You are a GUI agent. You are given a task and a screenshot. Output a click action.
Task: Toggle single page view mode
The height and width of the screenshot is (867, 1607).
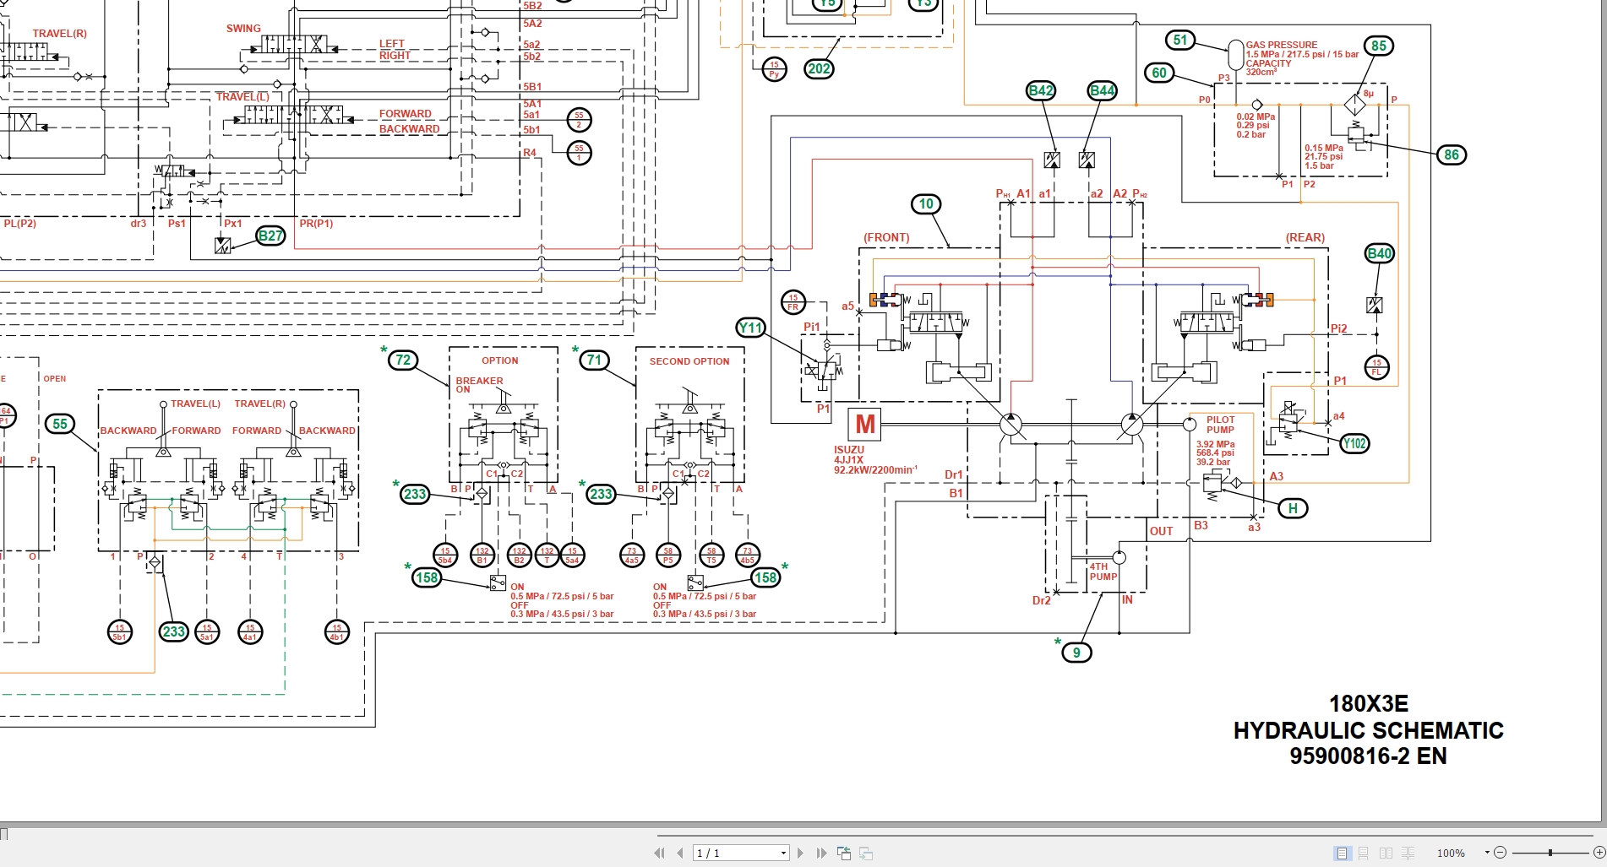pos(1342,853)
